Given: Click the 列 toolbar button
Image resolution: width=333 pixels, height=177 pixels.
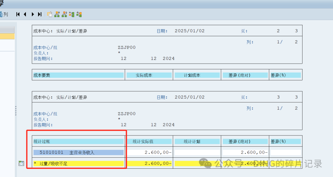Looking at the screenshot, I should (x=4, y=14).
